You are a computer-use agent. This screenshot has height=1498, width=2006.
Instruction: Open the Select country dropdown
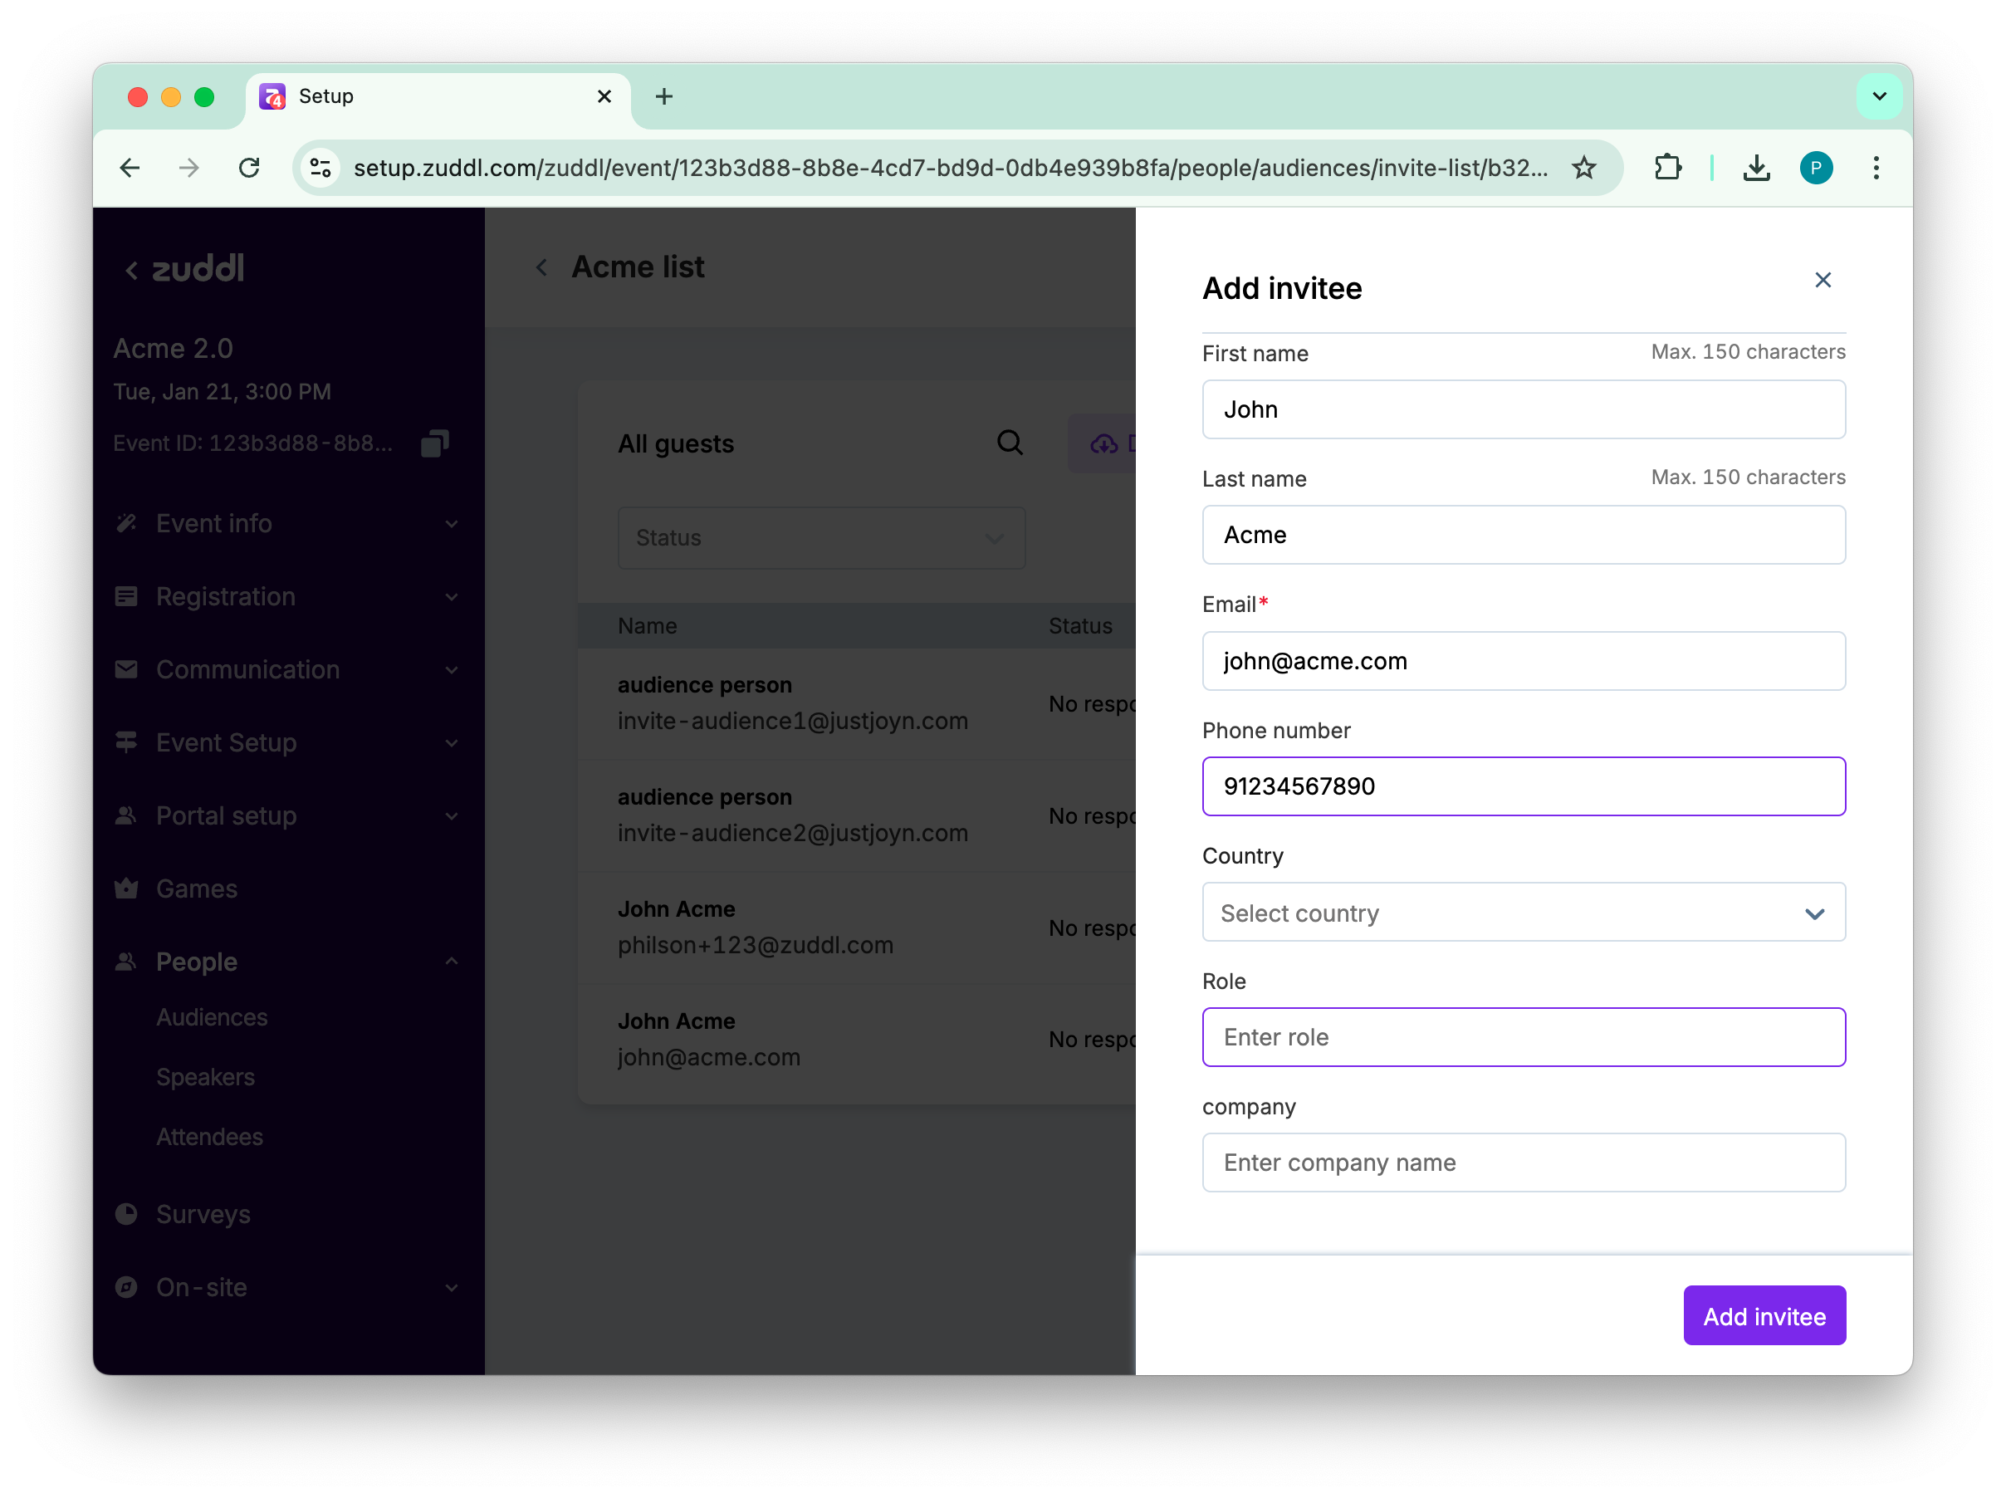click(x=1523, y=913)
